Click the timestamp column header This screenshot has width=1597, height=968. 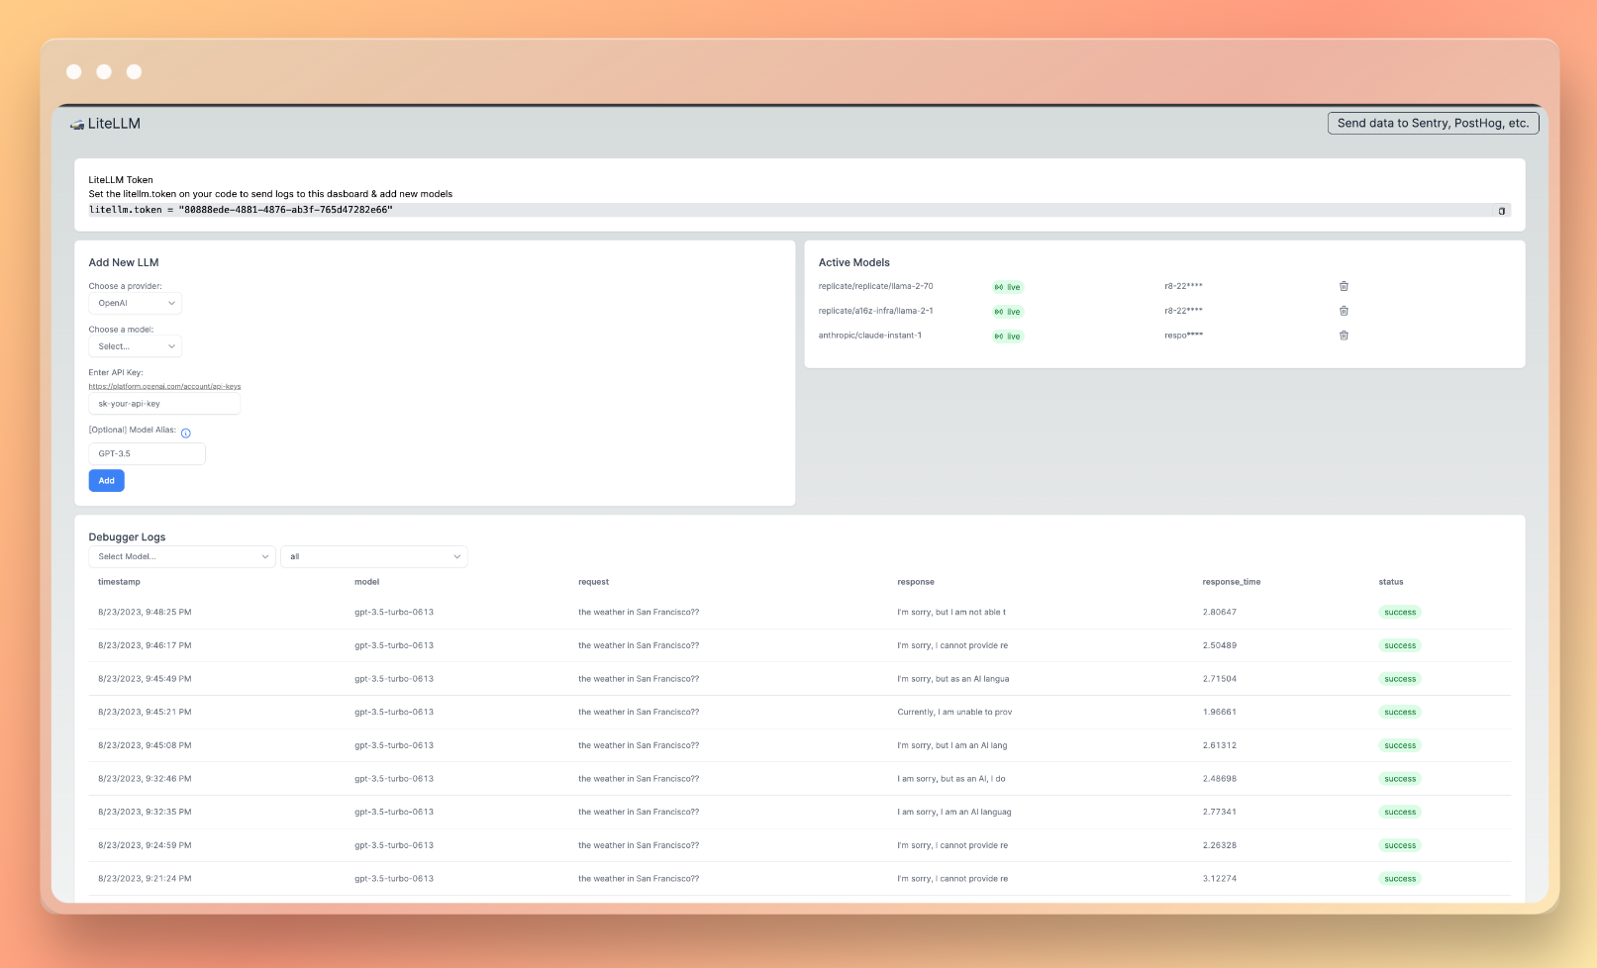point(119,582)
